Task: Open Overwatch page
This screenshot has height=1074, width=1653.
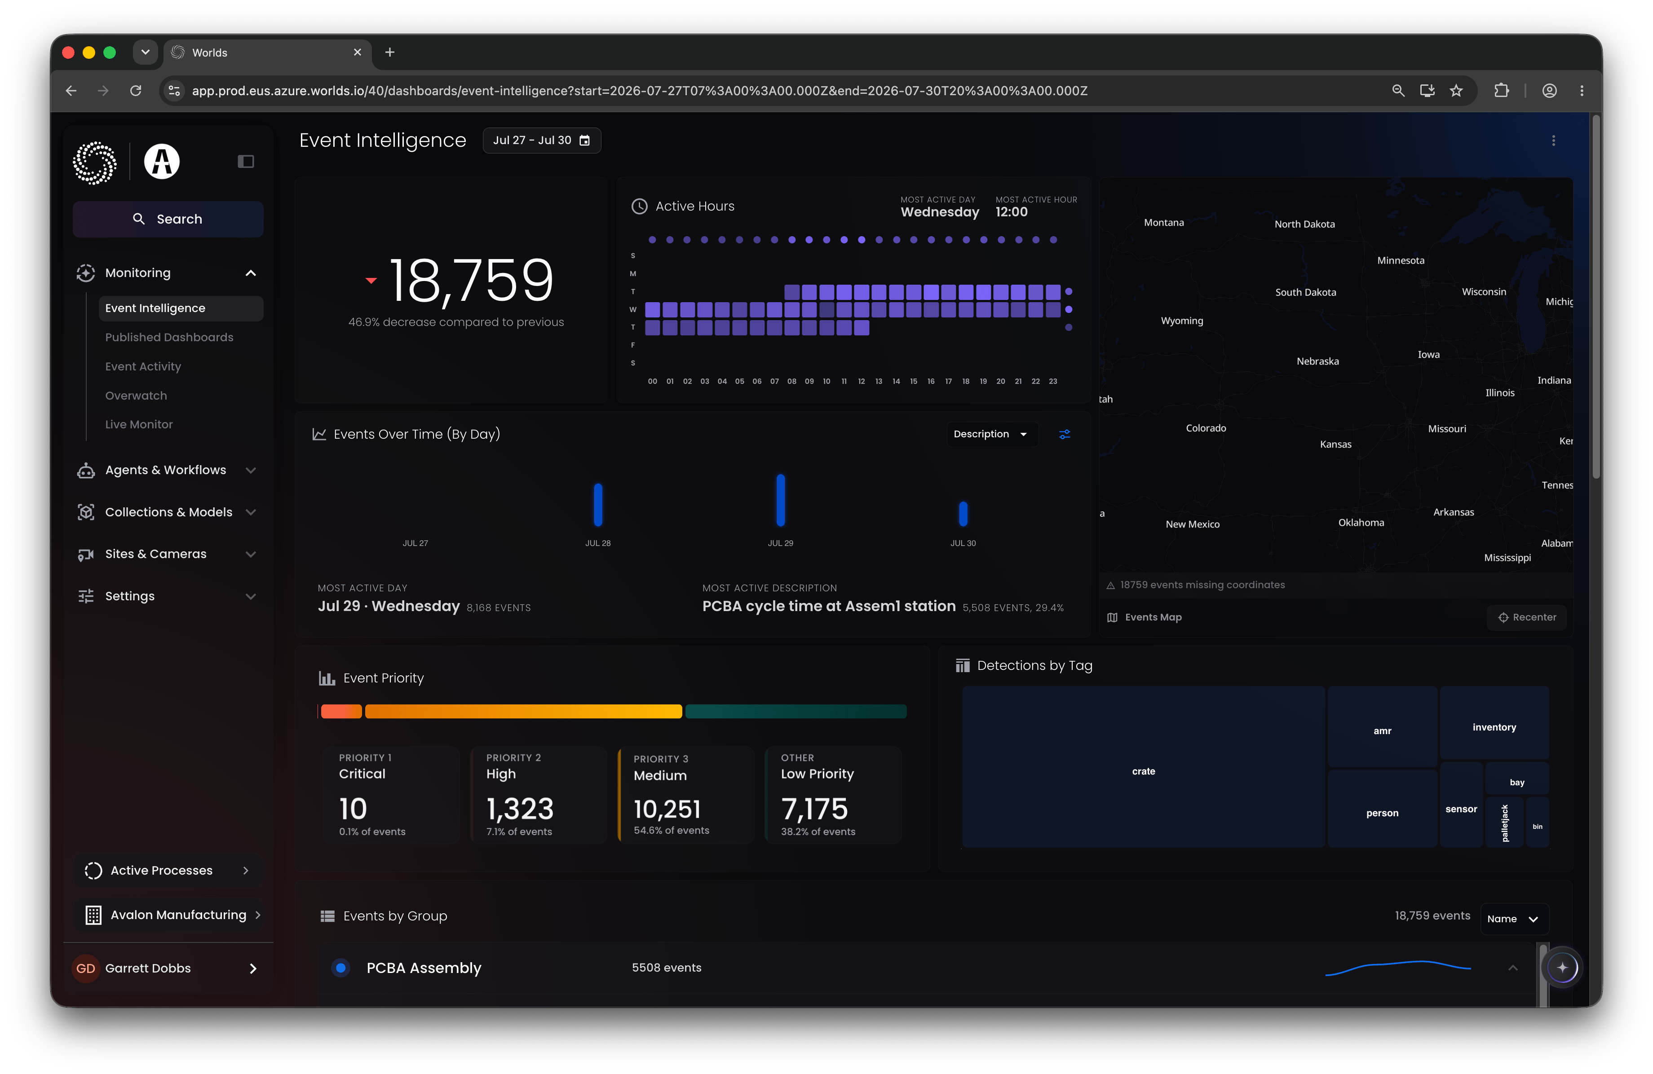Action: pyautogui.click(x=136, y=396)
